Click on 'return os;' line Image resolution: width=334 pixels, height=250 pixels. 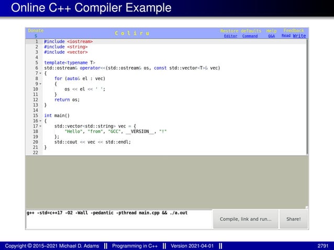(67, 100)
